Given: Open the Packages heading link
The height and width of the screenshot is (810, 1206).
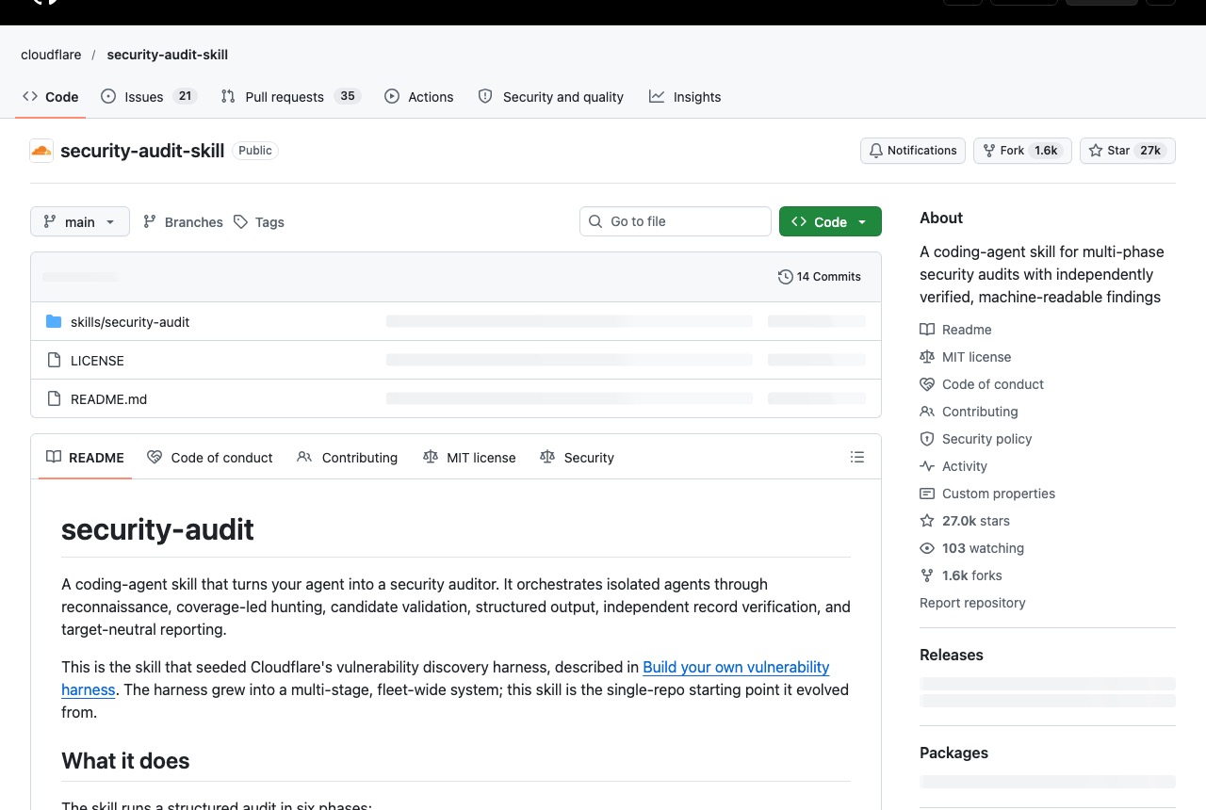Looking at the screenshot, I should click(953, 753).
